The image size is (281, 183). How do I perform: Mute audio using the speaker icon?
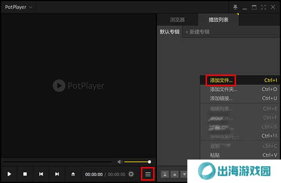119,162
